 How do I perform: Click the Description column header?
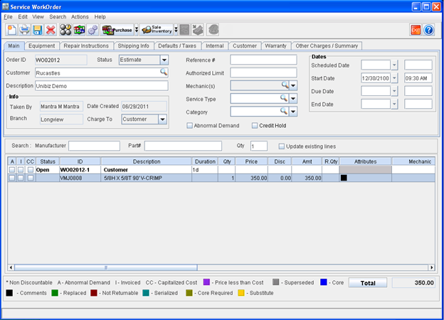click(147, 161)
